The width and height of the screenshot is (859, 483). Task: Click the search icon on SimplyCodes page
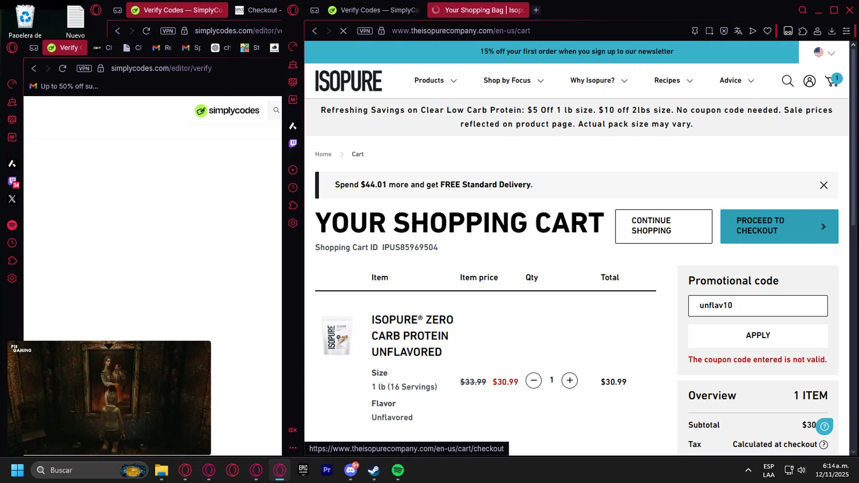276,110
